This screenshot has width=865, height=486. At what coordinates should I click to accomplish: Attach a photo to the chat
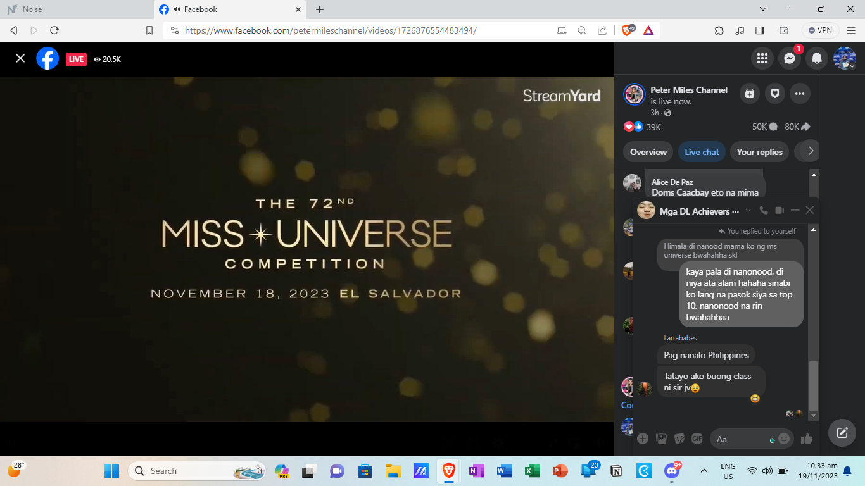tap(661, 438)
